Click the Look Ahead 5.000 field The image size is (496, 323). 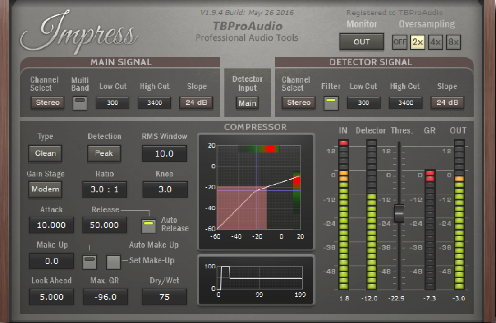51,297
